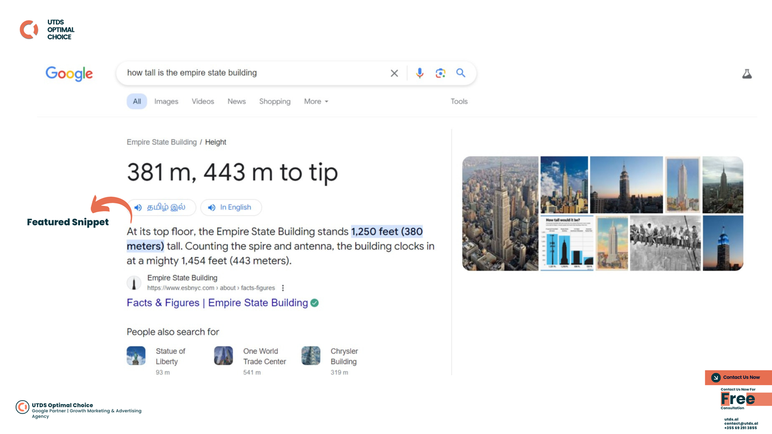Play the answer audio In English

[231, 207]
